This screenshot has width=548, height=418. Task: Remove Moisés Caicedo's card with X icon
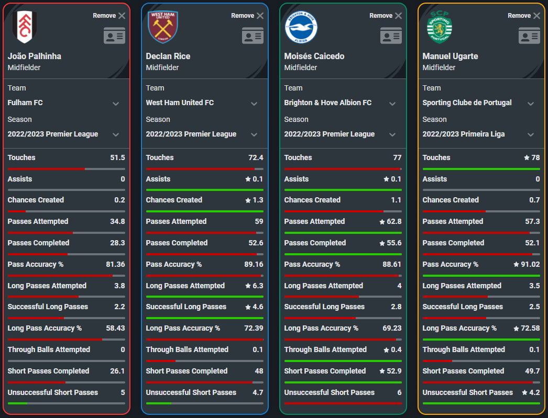pyautogui.click(x=398, y=16)
